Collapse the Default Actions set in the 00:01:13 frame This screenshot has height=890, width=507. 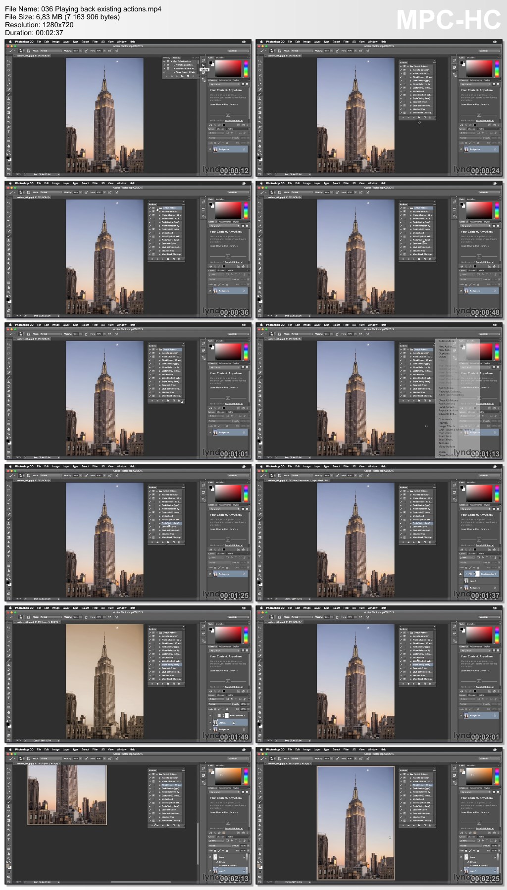point(408,349)
